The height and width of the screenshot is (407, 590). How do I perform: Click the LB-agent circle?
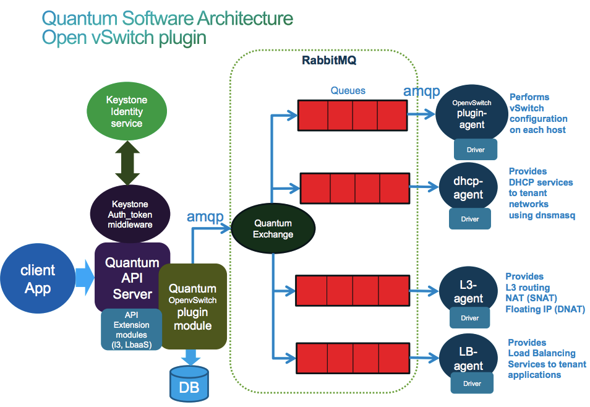pos(468,359)
